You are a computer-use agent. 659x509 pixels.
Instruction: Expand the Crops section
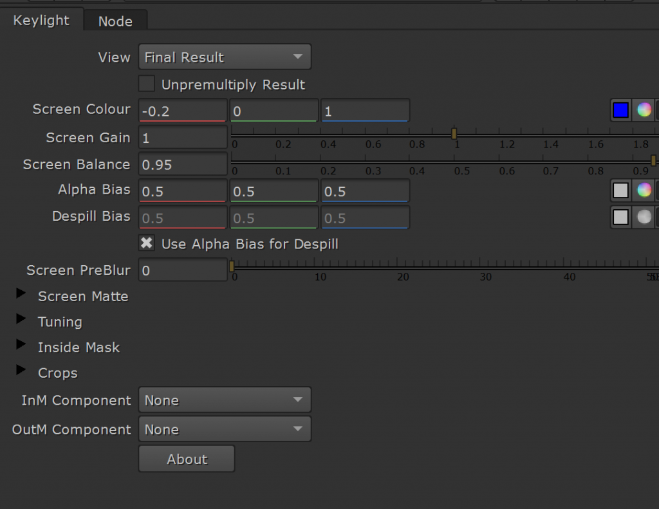coord(21,370)
